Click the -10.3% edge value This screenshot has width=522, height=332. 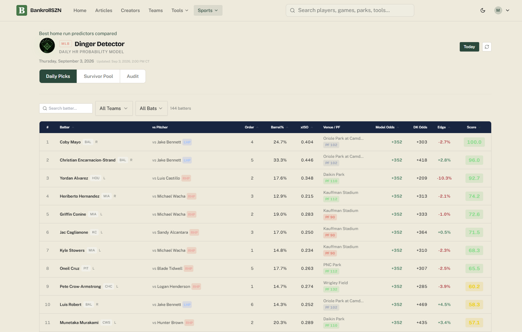click(x=444, y=178)
